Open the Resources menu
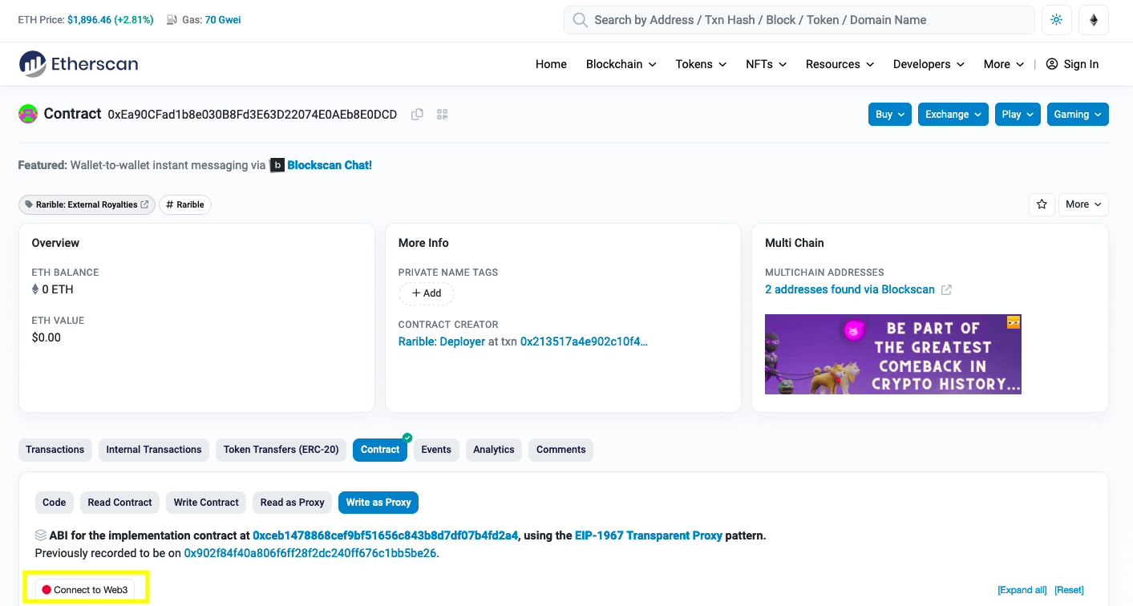Screen dimensions: 1133x606 (x=840, y=64)
